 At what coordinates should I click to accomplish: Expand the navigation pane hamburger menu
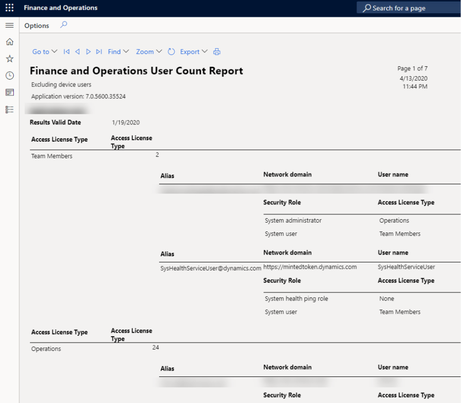pyautogui.click(x=9, y=25)
